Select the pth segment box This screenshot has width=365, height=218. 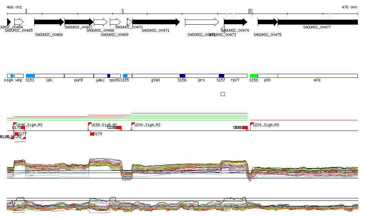pyautogui.click(x=268, y=76)
